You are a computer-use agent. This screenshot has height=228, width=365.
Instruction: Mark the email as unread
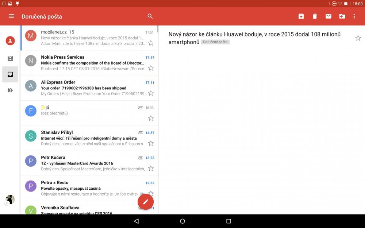click(x=328, y=16)
